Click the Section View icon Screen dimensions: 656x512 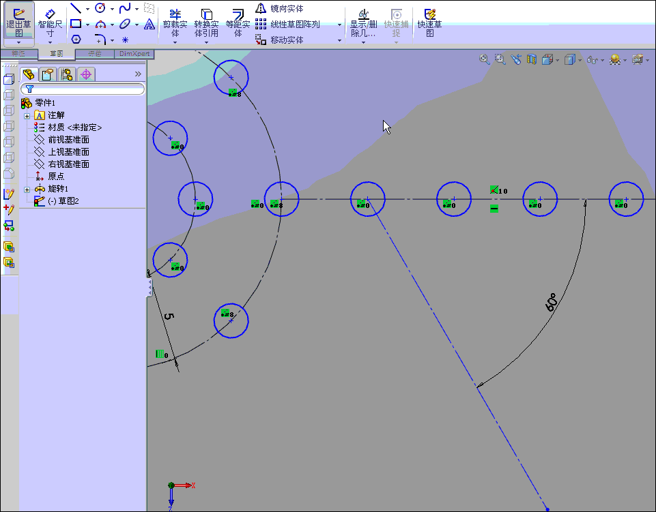coord(531,59)
